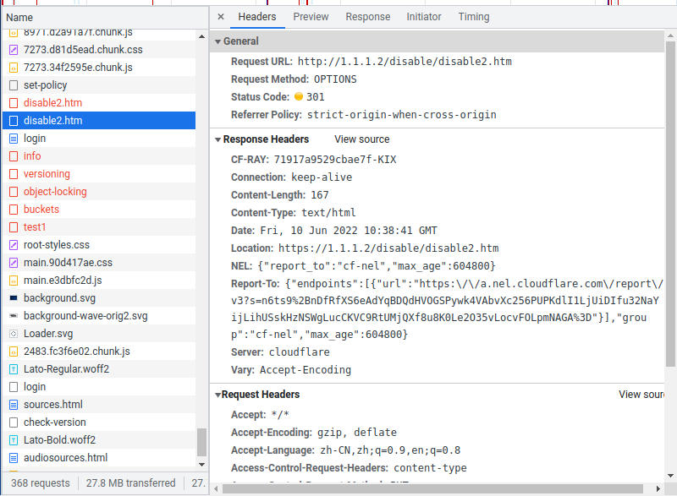677x496 pixels.
Task: Click the main.e3dbfc2d.js script icon
Action: point(14,281)
